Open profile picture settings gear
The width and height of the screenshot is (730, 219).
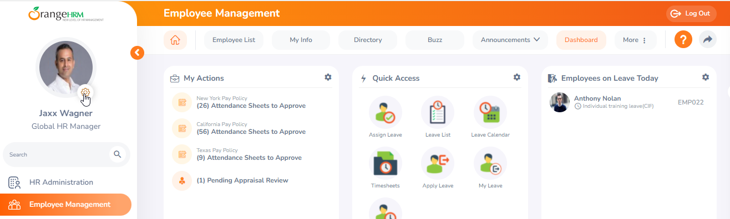click(x=85, y=92)
